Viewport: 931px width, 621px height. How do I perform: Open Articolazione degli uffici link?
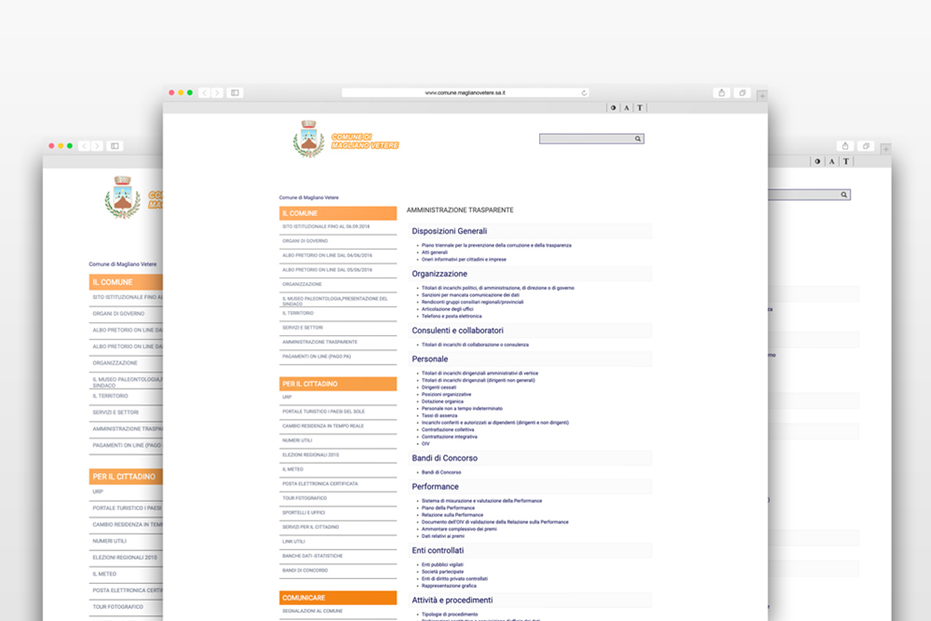[447, 309]
